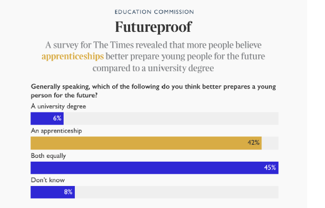Click the "Don't know" category label

(x=47, y=180)
